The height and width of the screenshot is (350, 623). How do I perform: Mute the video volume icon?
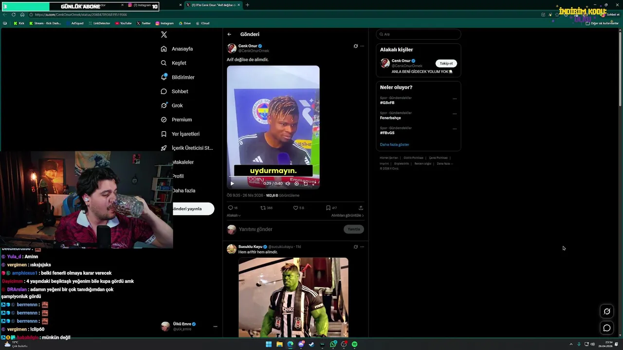coord(288,183)
